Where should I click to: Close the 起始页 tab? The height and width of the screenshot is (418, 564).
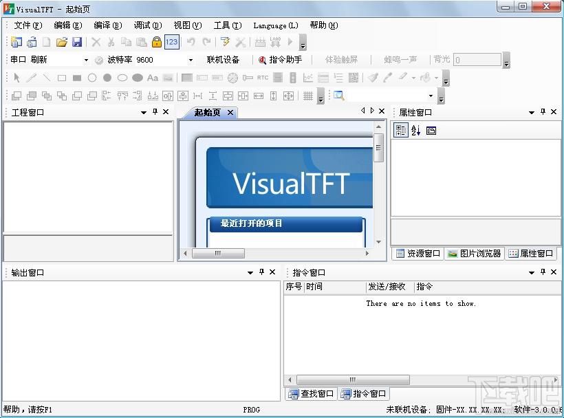230,113
